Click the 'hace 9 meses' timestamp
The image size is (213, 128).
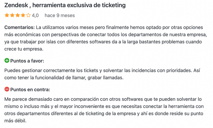[60, 15]
